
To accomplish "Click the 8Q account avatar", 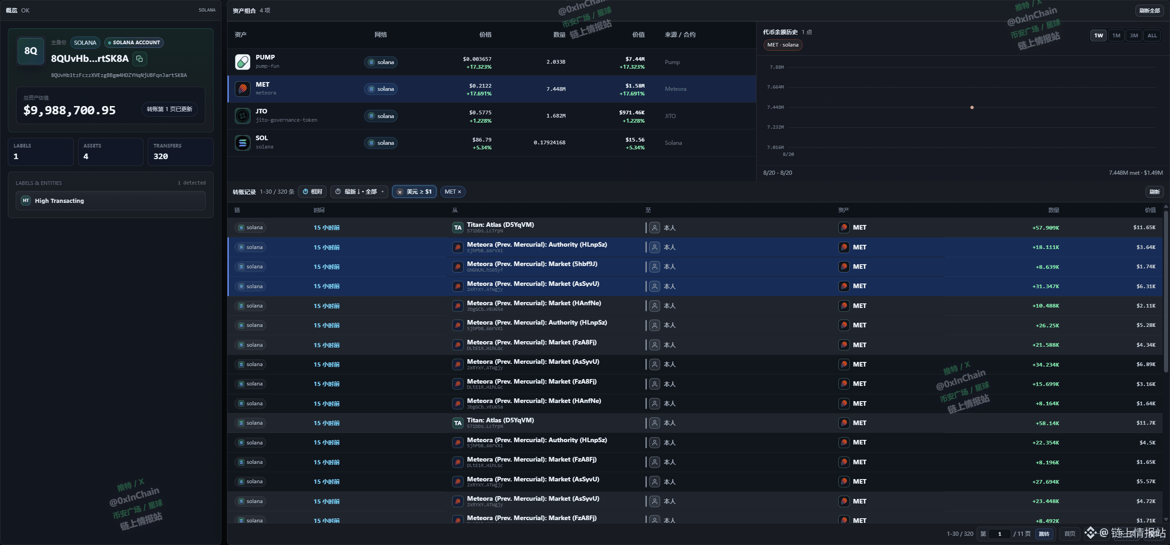I will pos(31,51).
